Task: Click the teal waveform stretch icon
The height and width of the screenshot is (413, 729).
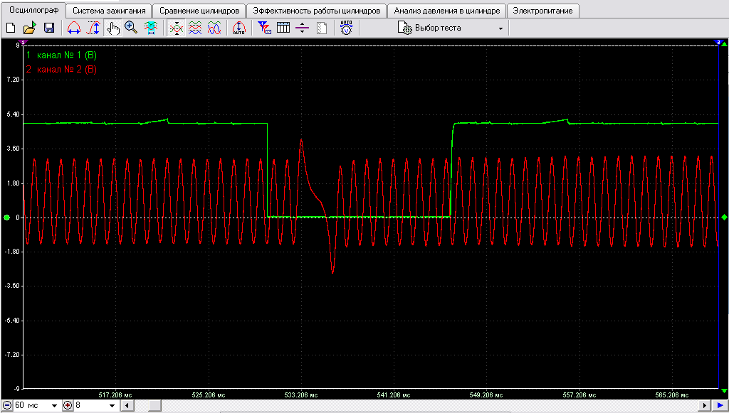Action: [x=150, y=28]
